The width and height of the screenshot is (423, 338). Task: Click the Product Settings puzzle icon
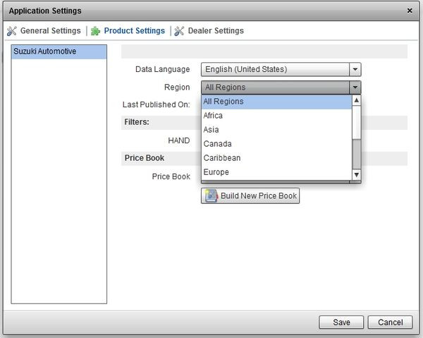click(96, 31)
